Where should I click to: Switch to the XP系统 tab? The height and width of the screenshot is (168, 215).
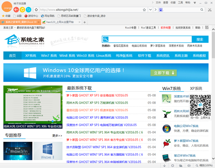point(196,88)
